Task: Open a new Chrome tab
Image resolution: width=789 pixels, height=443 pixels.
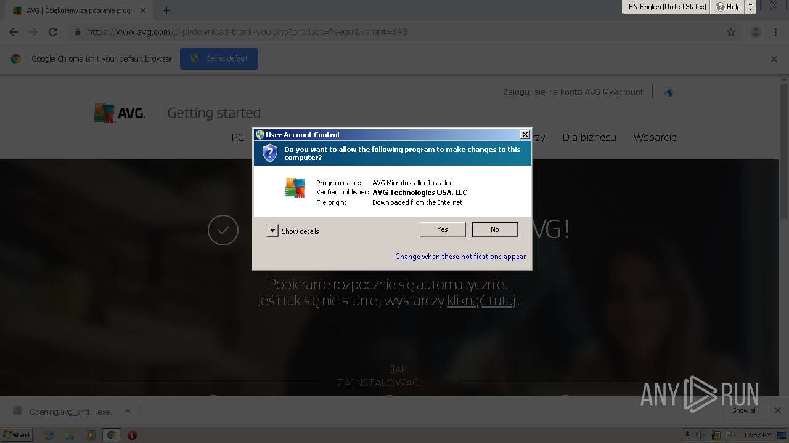Action: coord(166,10)
